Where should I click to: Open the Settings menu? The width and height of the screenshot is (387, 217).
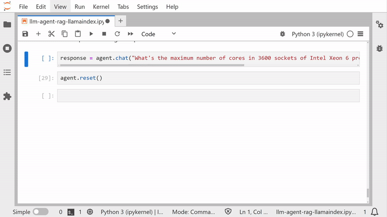147,7
